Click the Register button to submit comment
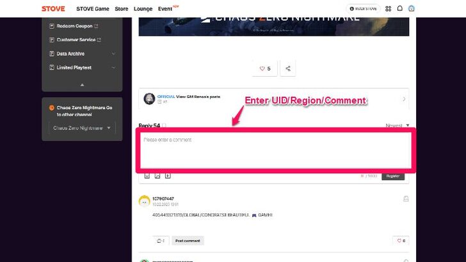466x262 pixels. (x=392, y=176)
